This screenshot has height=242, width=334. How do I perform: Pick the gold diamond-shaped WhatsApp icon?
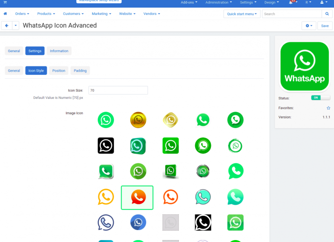(x=170, y=120)
